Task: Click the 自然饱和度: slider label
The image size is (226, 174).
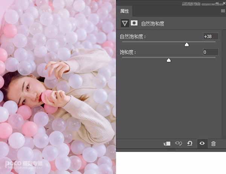Action: click(x=133, y=37)
